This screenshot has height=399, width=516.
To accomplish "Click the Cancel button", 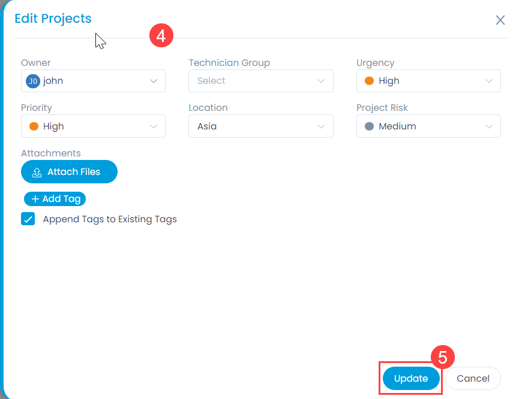I will click(x=473, y=379).
